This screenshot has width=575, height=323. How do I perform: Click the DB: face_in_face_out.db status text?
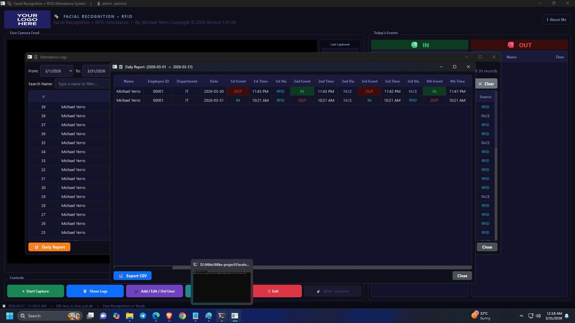[74, 306]
